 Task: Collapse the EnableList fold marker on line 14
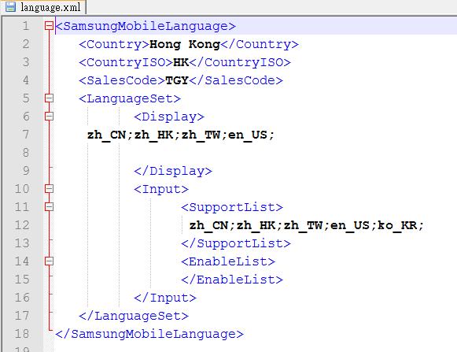coord(49,261)
